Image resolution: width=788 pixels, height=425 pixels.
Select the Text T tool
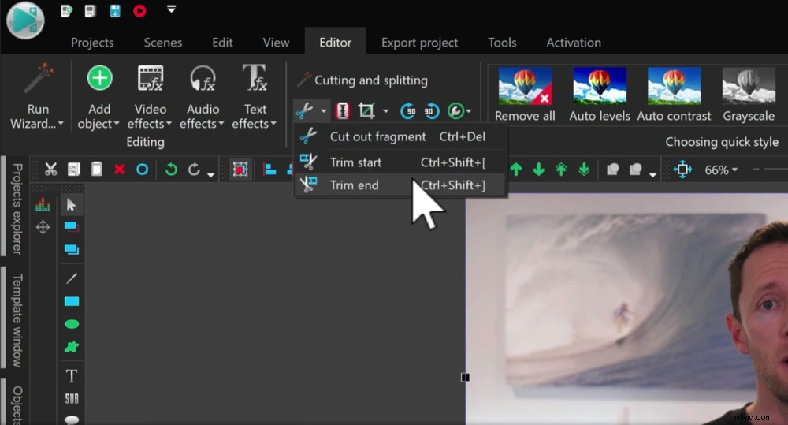[x=72, y=375]
